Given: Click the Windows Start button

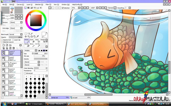Looking at the screenshot, I should [5, 104].
